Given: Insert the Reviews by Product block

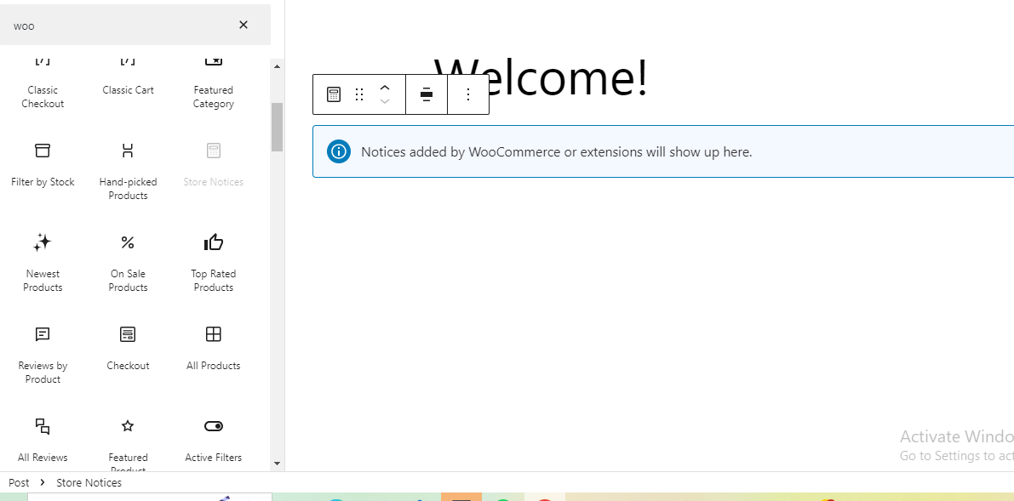Looking at the screenshot, I should [43, 354].
